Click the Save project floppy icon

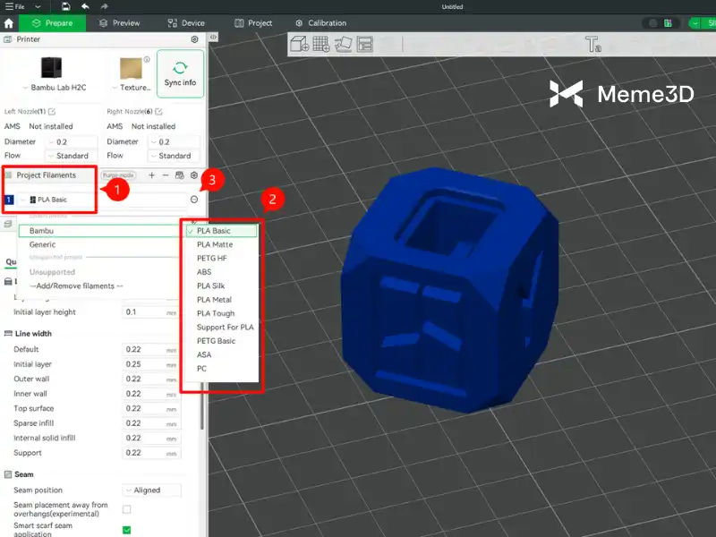pos(65,6)
